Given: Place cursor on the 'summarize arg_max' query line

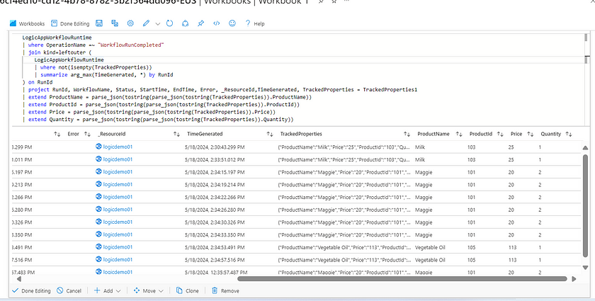Looking at the screenshot, I should pos(107,75).
